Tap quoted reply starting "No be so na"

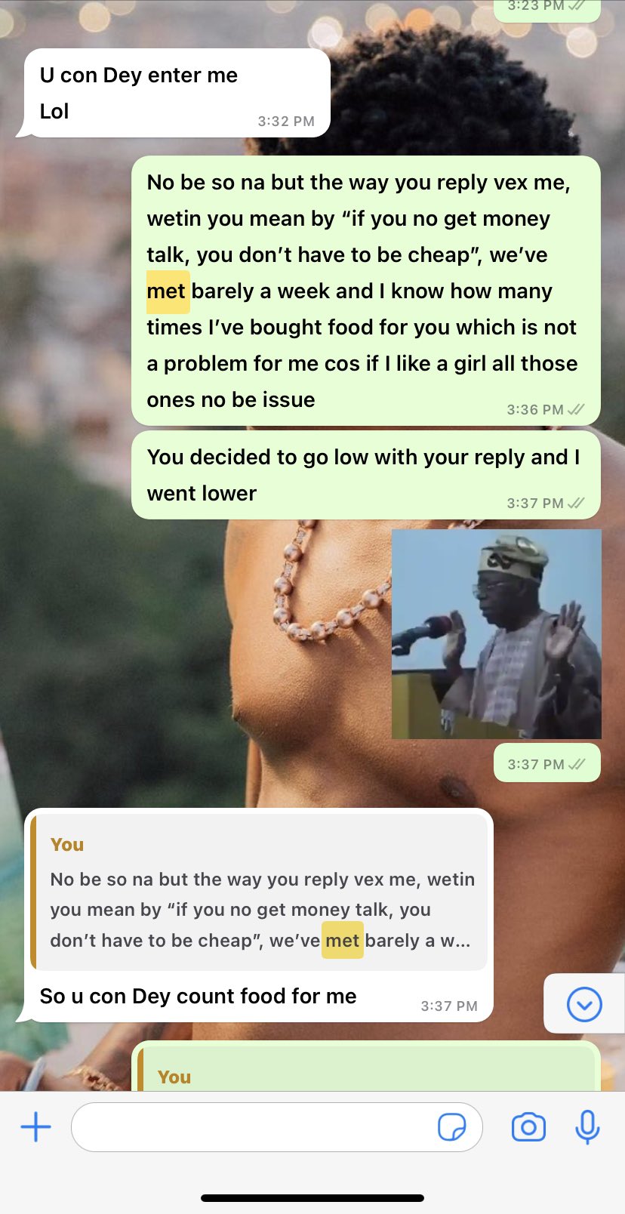point(259,892)
